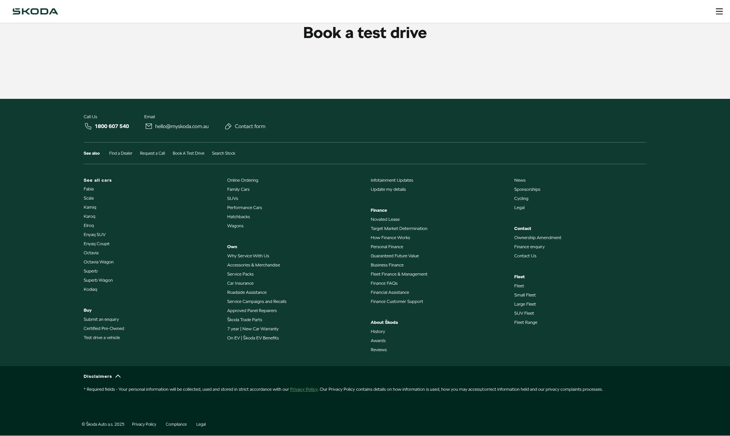Open Request a Call link
The image size is (730, 436).
pos(152,154)
